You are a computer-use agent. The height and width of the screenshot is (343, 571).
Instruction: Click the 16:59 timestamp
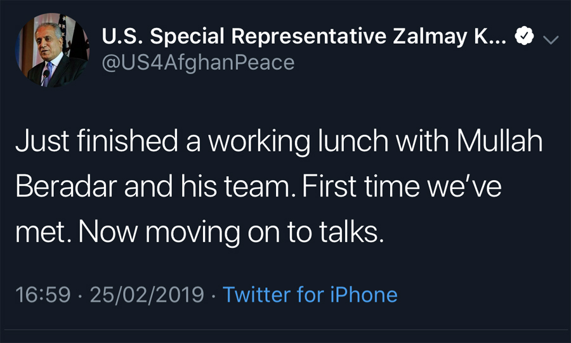pyautogui.click(x=44, y=294)
